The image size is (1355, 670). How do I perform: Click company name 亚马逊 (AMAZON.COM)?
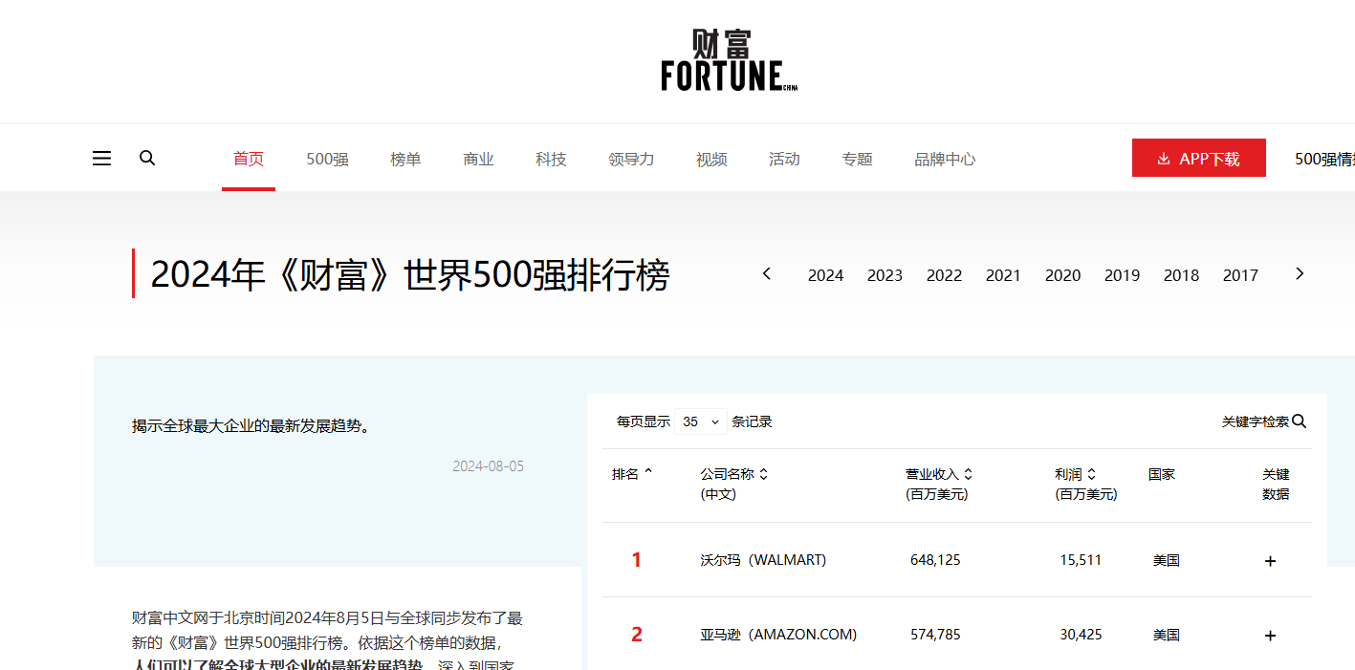point(778,635)
